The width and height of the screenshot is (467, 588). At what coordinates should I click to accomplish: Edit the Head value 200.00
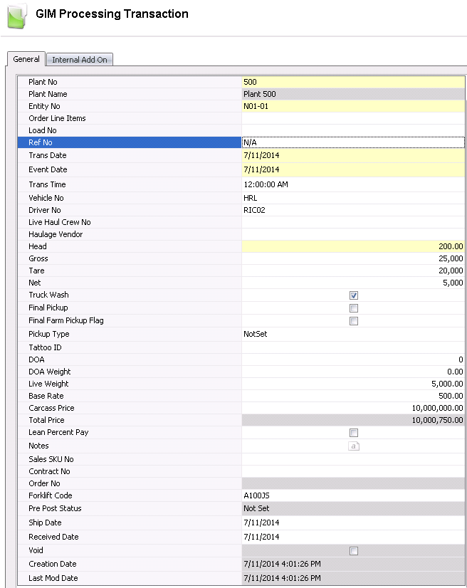[353, 246]
